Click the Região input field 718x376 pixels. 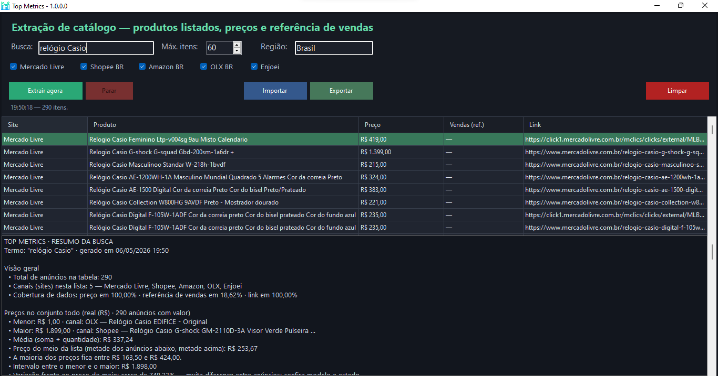point(334,48)
